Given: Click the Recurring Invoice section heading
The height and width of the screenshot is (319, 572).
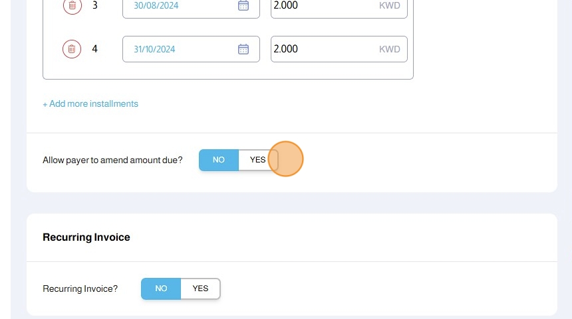Looking at the screenshot, I should (86, 237).
